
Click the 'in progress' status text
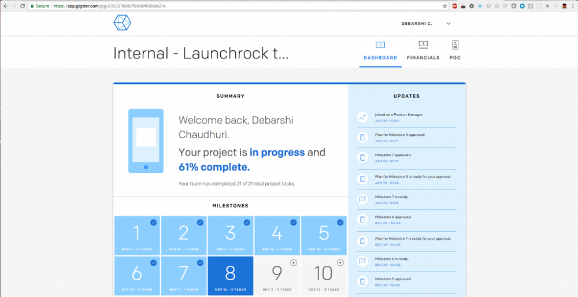[277, 152]
